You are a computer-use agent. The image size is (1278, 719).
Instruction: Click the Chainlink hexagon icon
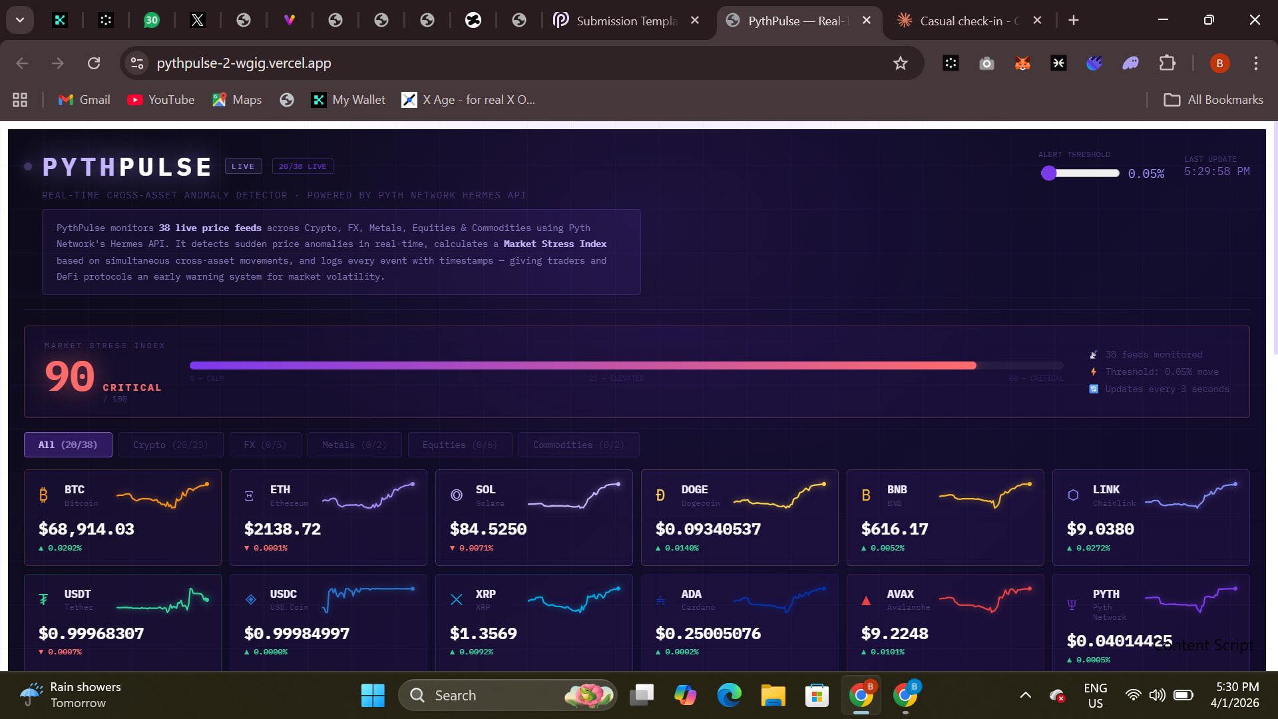click(x=1073, y=495)
